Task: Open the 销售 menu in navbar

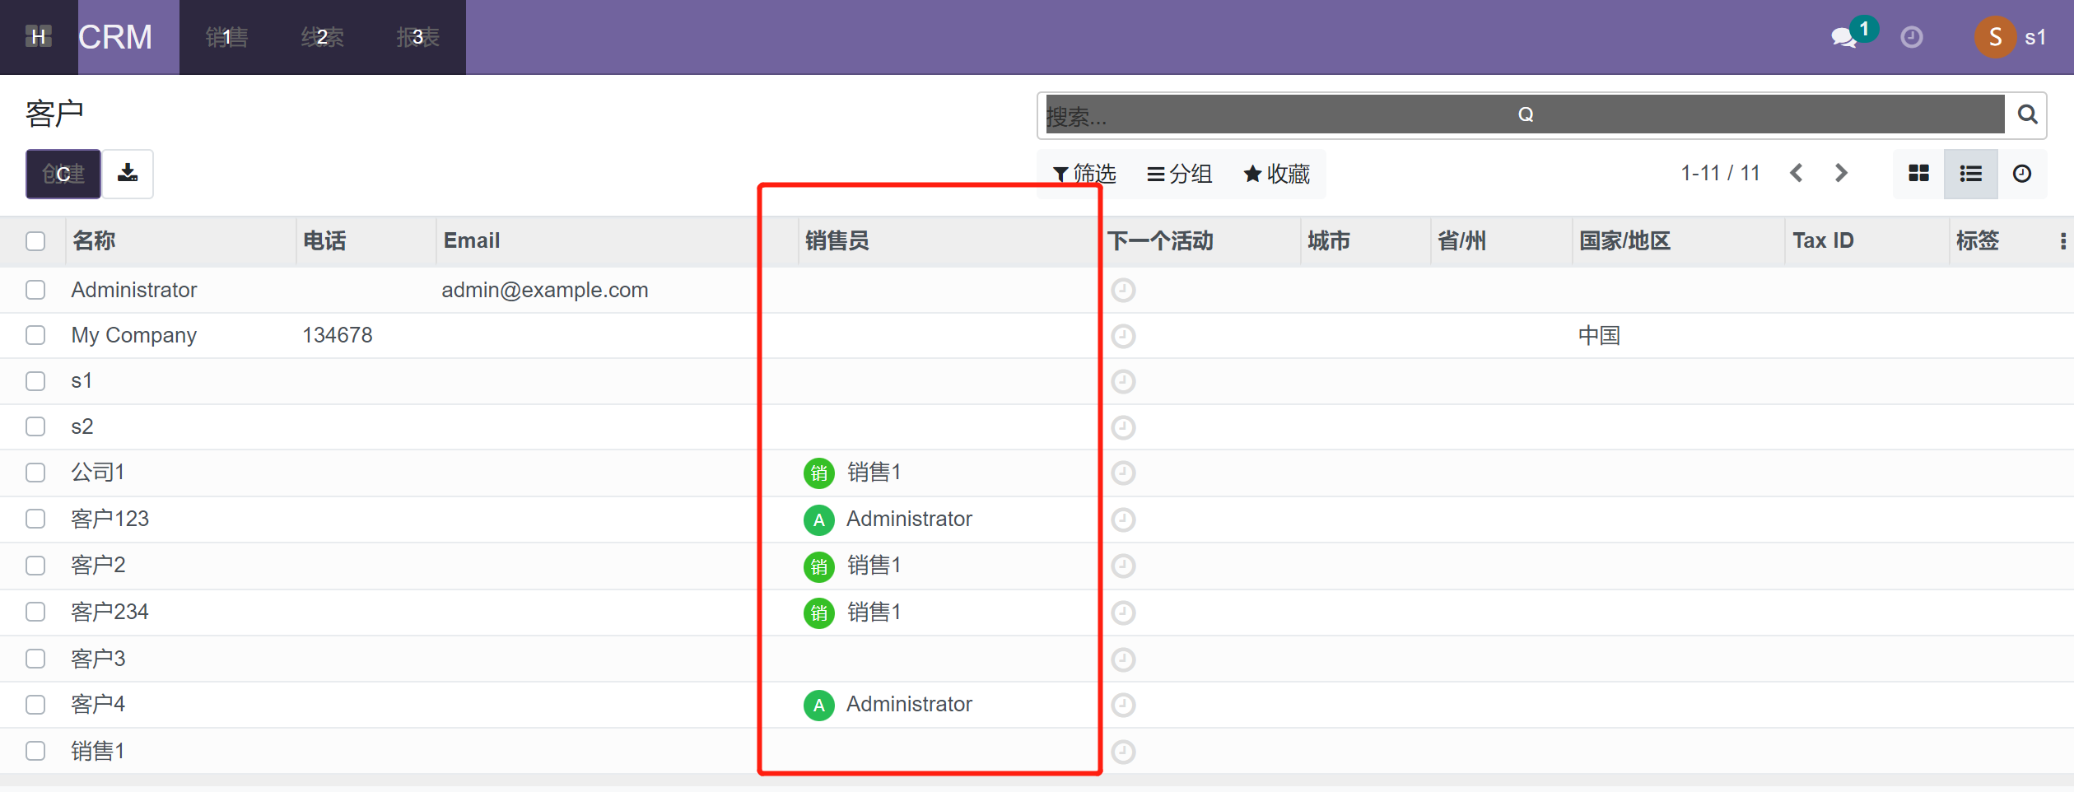Action: (x=226, y=37)
